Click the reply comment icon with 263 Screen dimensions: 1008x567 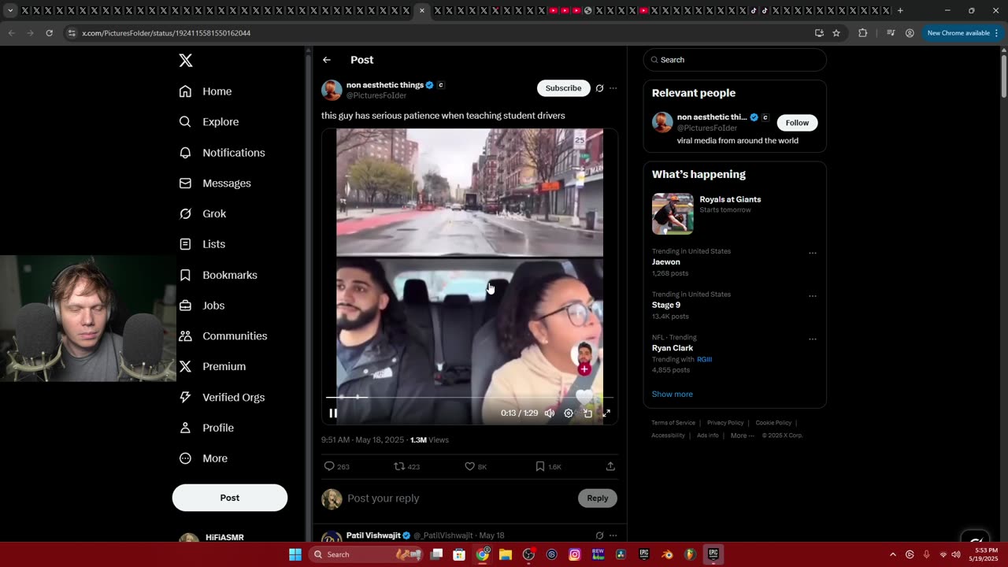pyautogui.click(x=337, y=466)
